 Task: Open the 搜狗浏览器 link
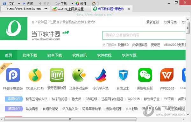[x=113, y=109]
